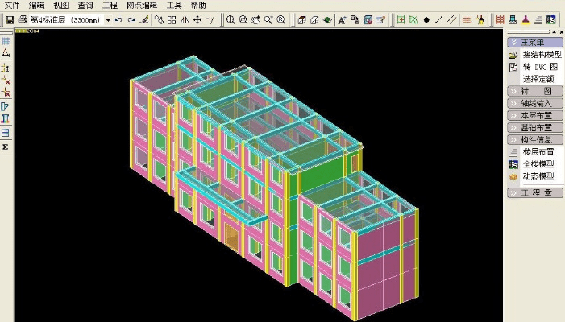Click the Zoom in magnifier icon

(x=231, y=19)
